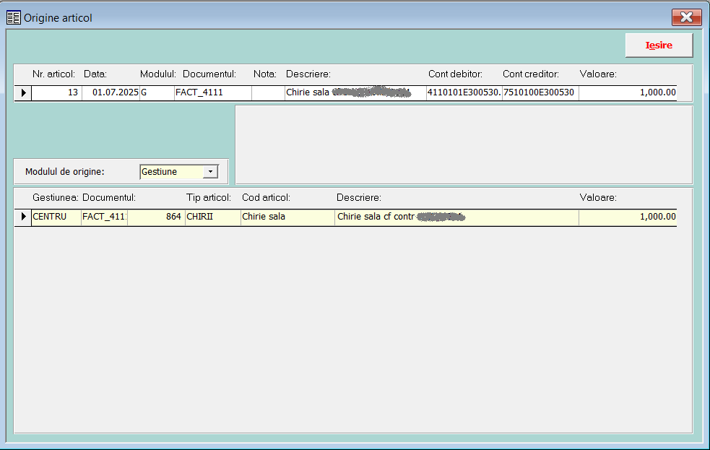Select the Tip articol cell CHIRII
This screenshot has height=450, width=710.
(212, 217)
